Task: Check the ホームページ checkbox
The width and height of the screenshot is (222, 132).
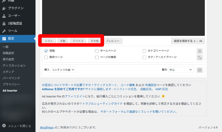Action: (97, 51)
